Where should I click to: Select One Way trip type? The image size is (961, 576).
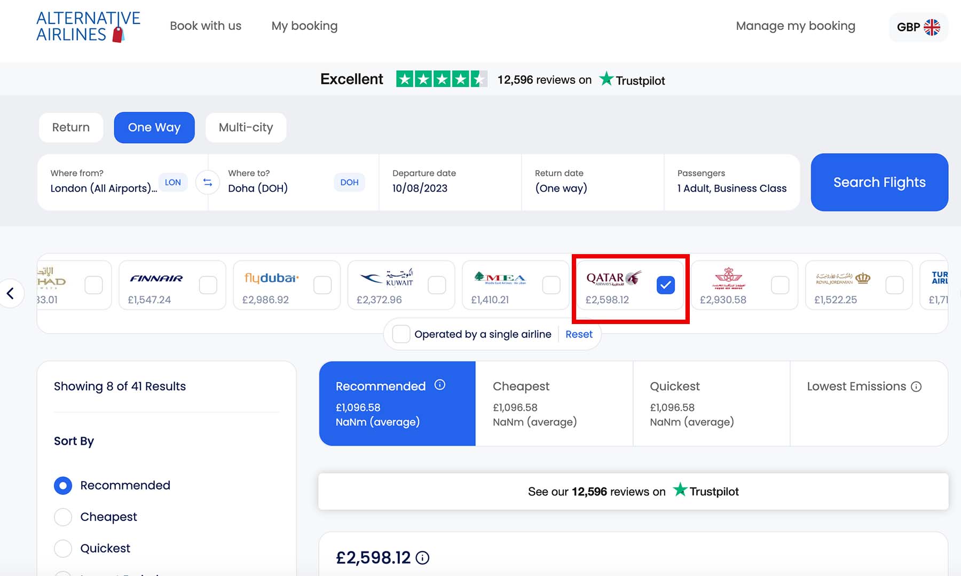click(154, 128)
